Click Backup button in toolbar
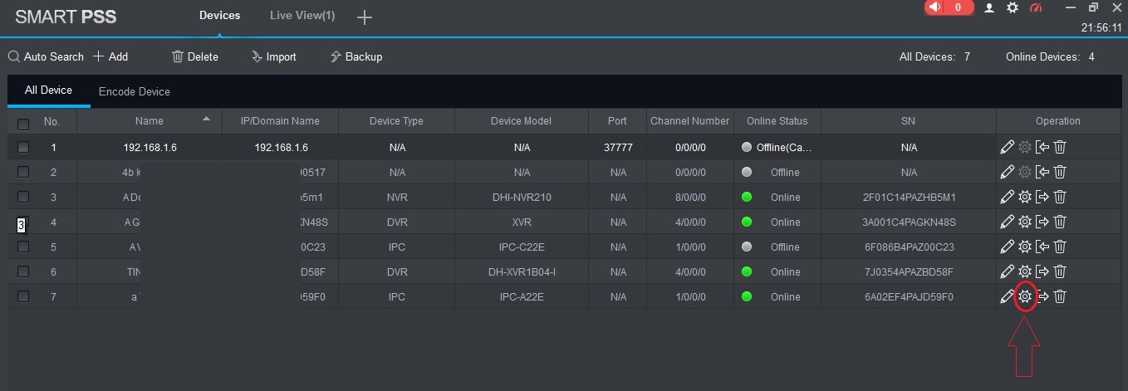This screenshot has height=391, width=1128. point(356,56)
